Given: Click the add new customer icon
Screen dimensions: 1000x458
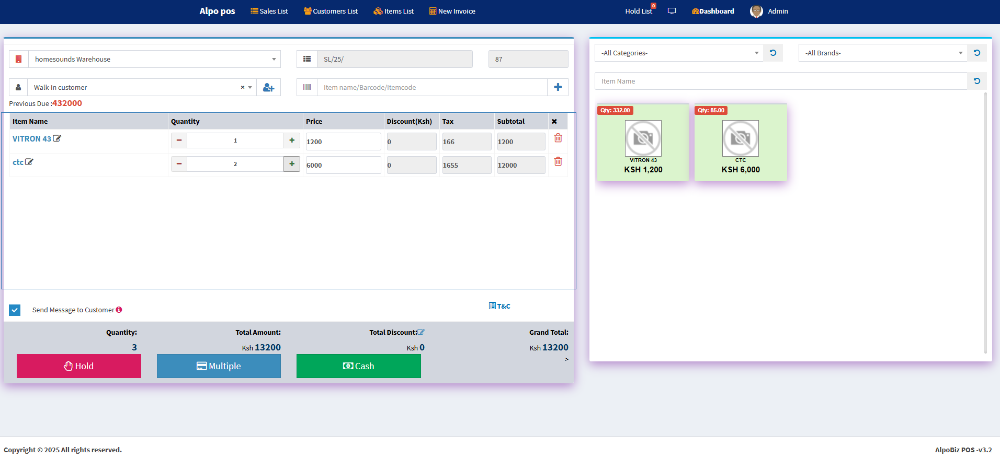Looking at the screenshot, I should 268,88.
